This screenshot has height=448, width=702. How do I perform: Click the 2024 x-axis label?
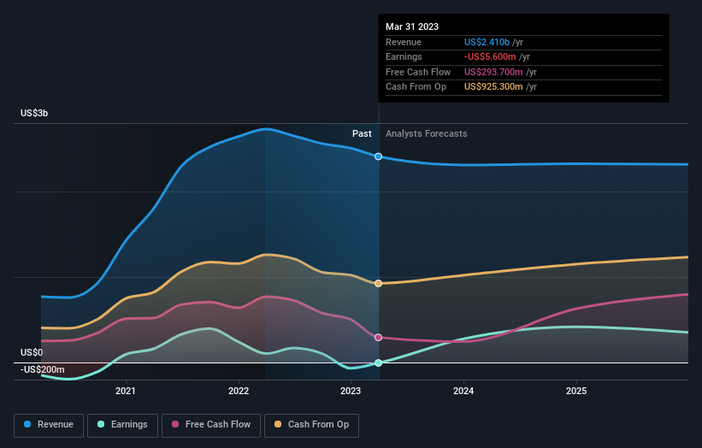point(463,391)
